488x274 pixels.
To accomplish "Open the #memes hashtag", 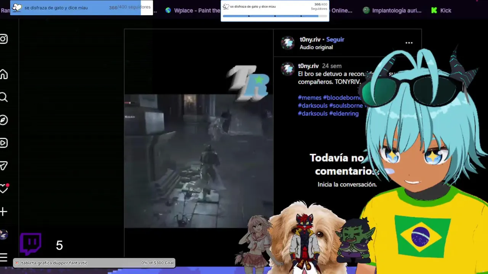I will click(310, 98).
